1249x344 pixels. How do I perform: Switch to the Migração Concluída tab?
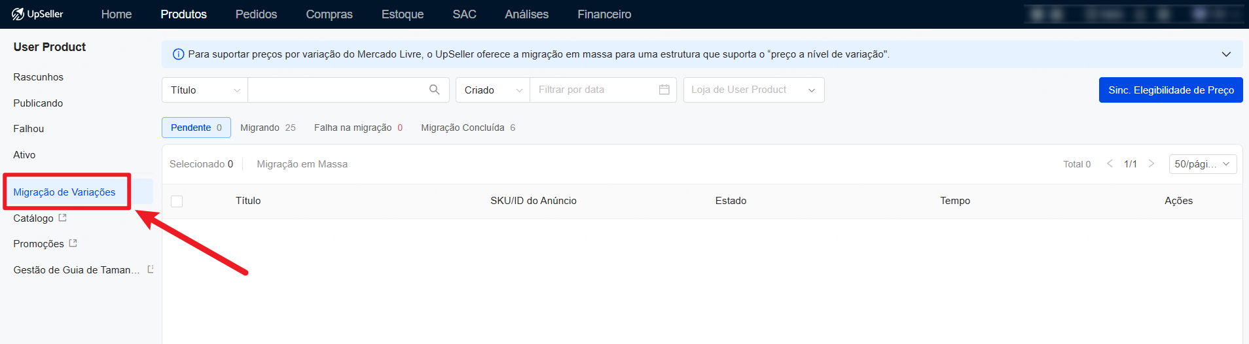468,128
